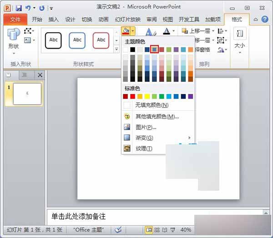Pick the bright red standard color swatch
This screenshot has height=238, width=273.
[133, 96]
